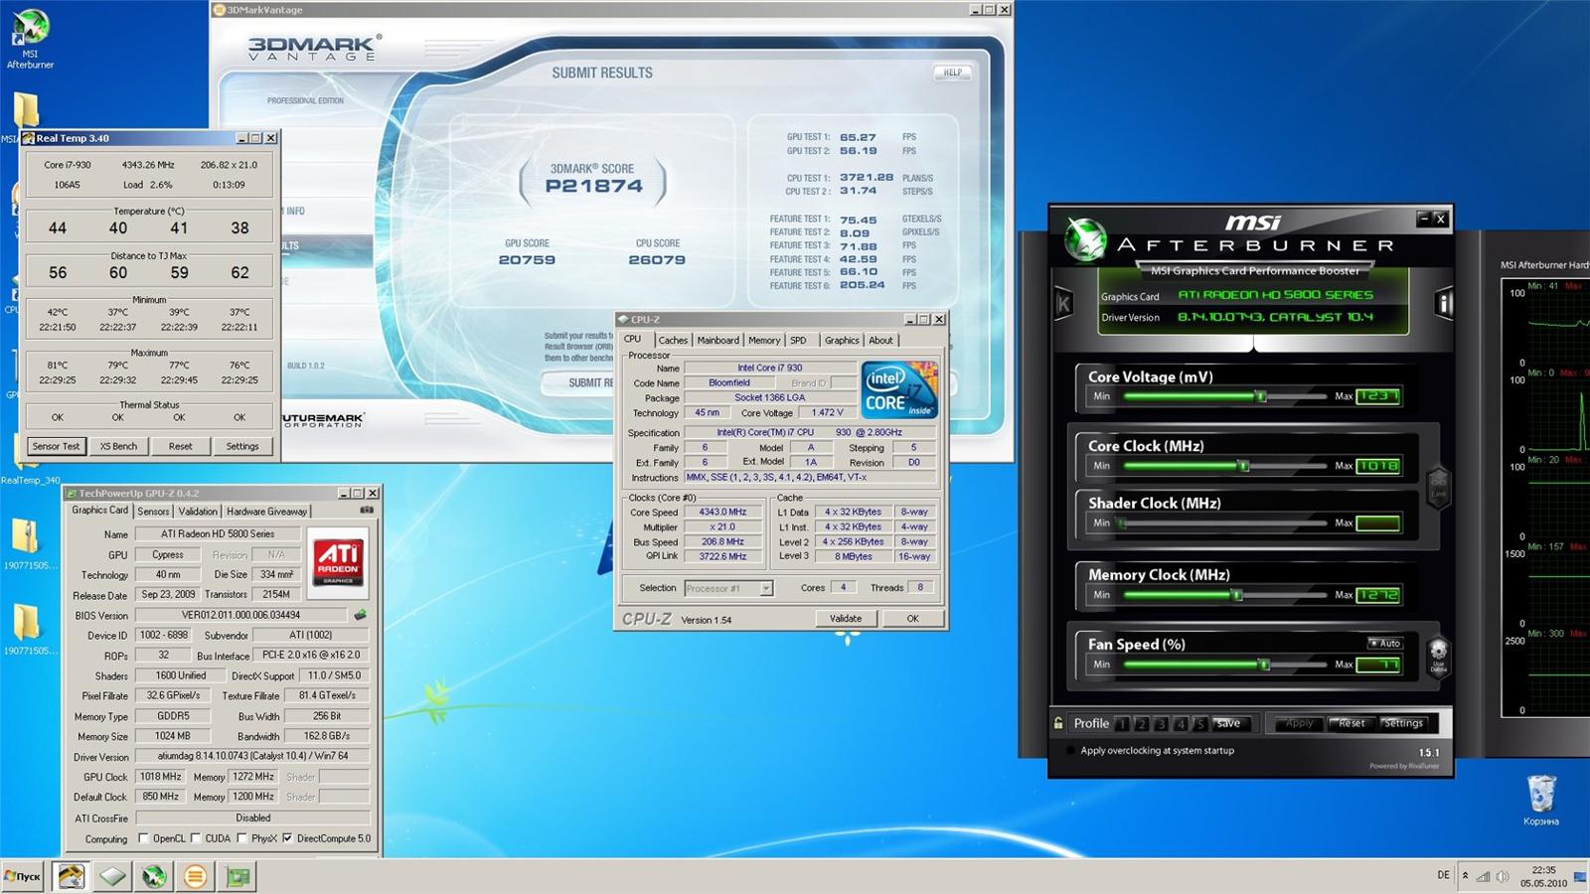Click Reset button in Afterburner
Viewport: 1590px width, 894px height.
[x=1351, y=723]
